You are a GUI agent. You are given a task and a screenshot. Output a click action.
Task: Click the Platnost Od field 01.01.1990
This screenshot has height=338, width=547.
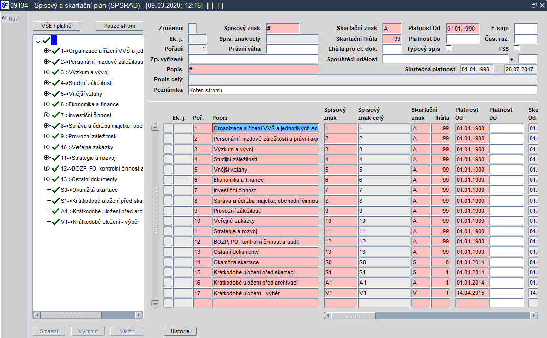[x=462, y=28]
